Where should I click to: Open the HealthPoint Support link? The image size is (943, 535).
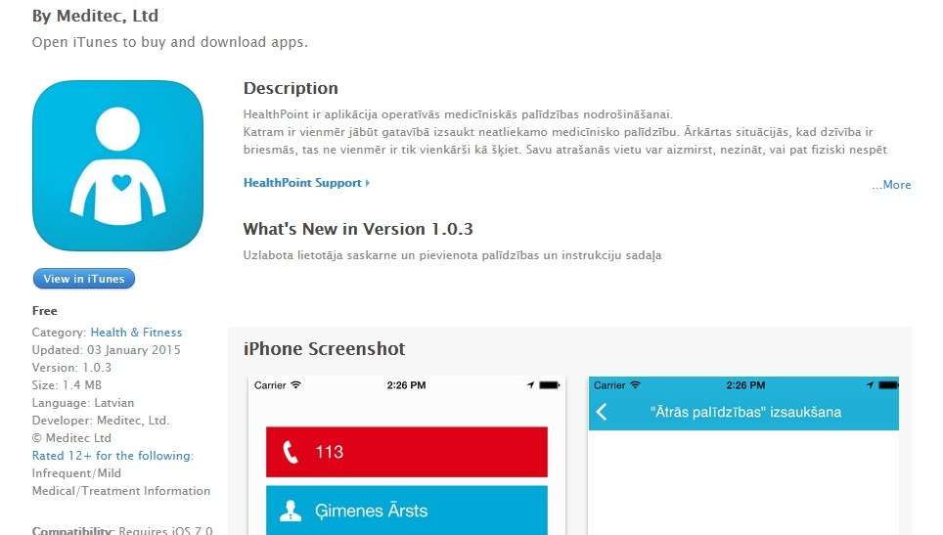[x=306, y=183]
